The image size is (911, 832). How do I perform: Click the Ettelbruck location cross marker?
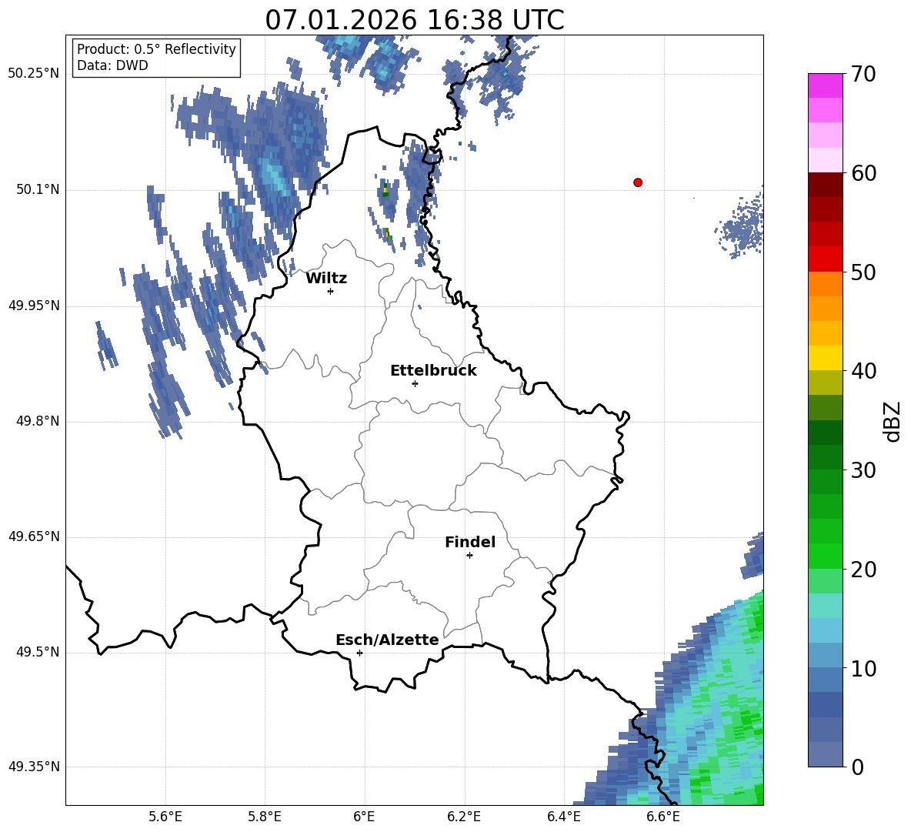(415, 383)
